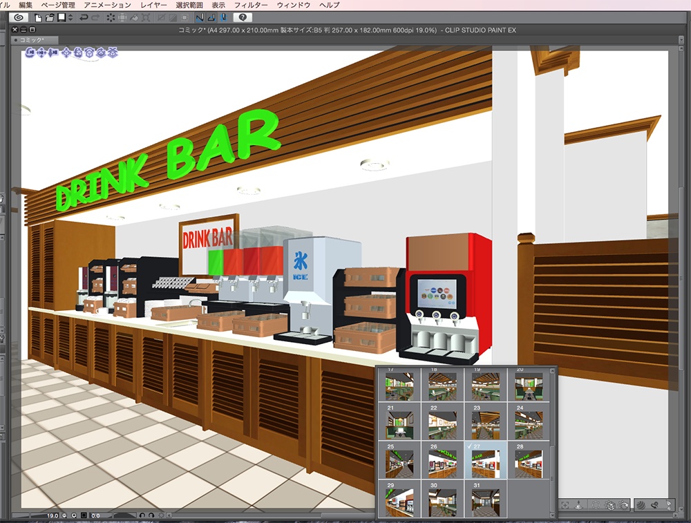Click the Clear dotted-circle icon
Image resolution: width=691 pixels, height=523 pixels.
tap(111, 18)
